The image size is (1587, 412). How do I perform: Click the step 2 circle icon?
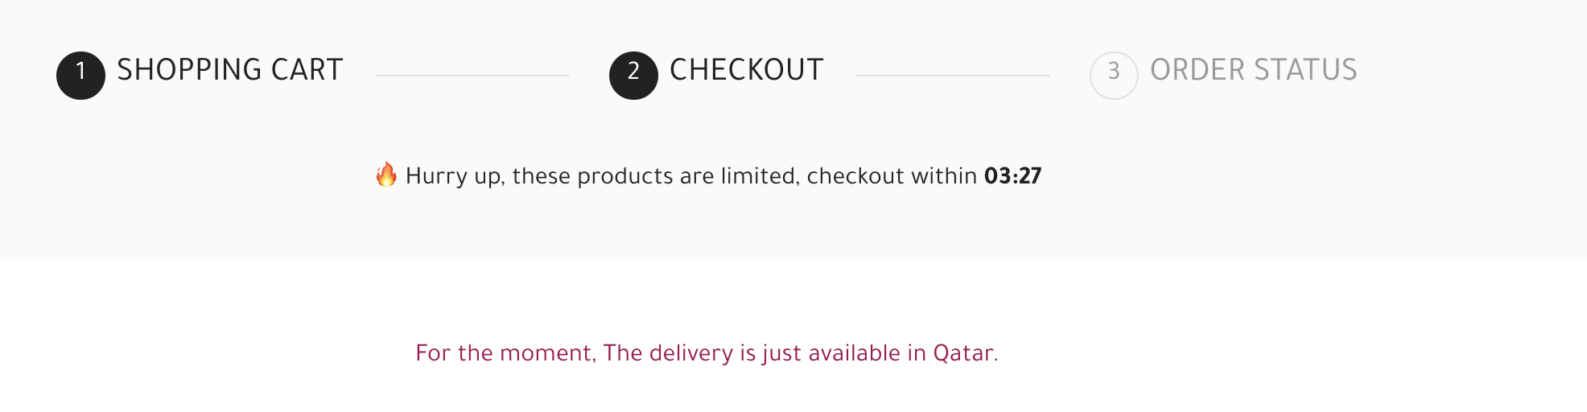click(633, 76)
